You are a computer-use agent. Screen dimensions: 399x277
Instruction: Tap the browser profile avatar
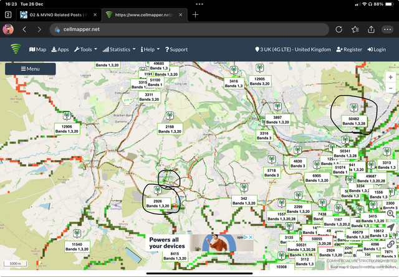(8, 29)
